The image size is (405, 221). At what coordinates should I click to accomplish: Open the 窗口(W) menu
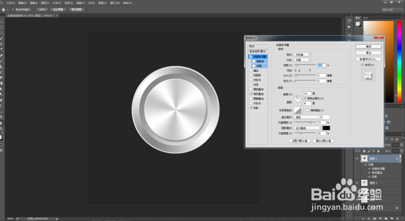(115, 3)
